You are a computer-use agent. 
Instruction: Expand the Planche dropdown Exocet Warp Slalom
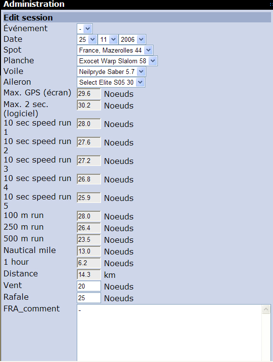pyautogui.click(x=117, y=61)
